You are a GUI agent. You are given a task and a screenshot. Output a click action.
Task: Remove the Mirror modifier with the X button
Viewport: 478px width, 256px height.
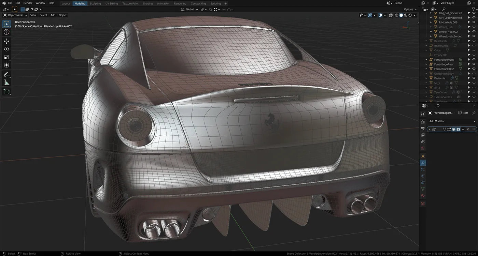tap(468, 129)
